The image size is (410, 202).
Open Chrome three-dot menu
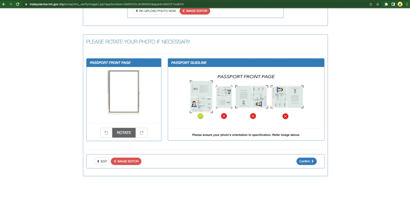tap(406, 4)
